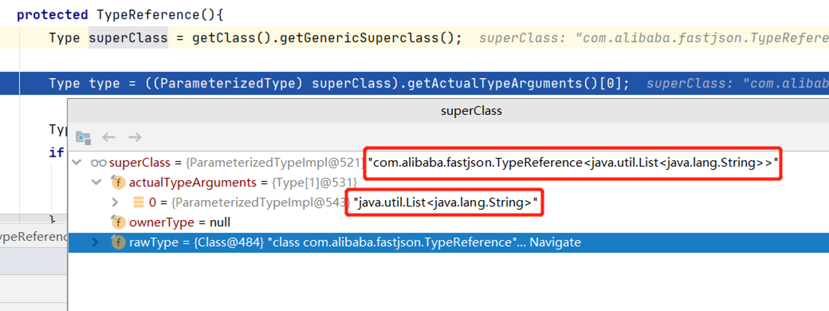This screenshot has width=829, height=311.
Task: Click the "com.alibaba.fastjson.TypeReference<java.util.List..." value in superClass row
Action: coord(573,163)
